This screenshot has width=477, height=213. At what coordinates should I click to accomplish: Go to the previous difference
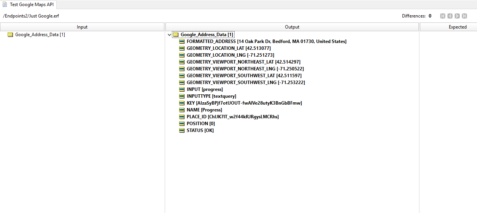pyautogui.click(x=450, y=16)
